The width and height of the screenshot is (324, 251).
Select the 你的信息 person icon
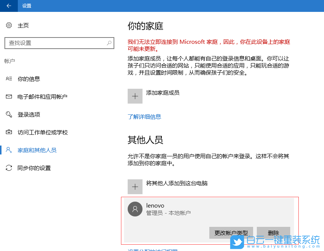9,79
